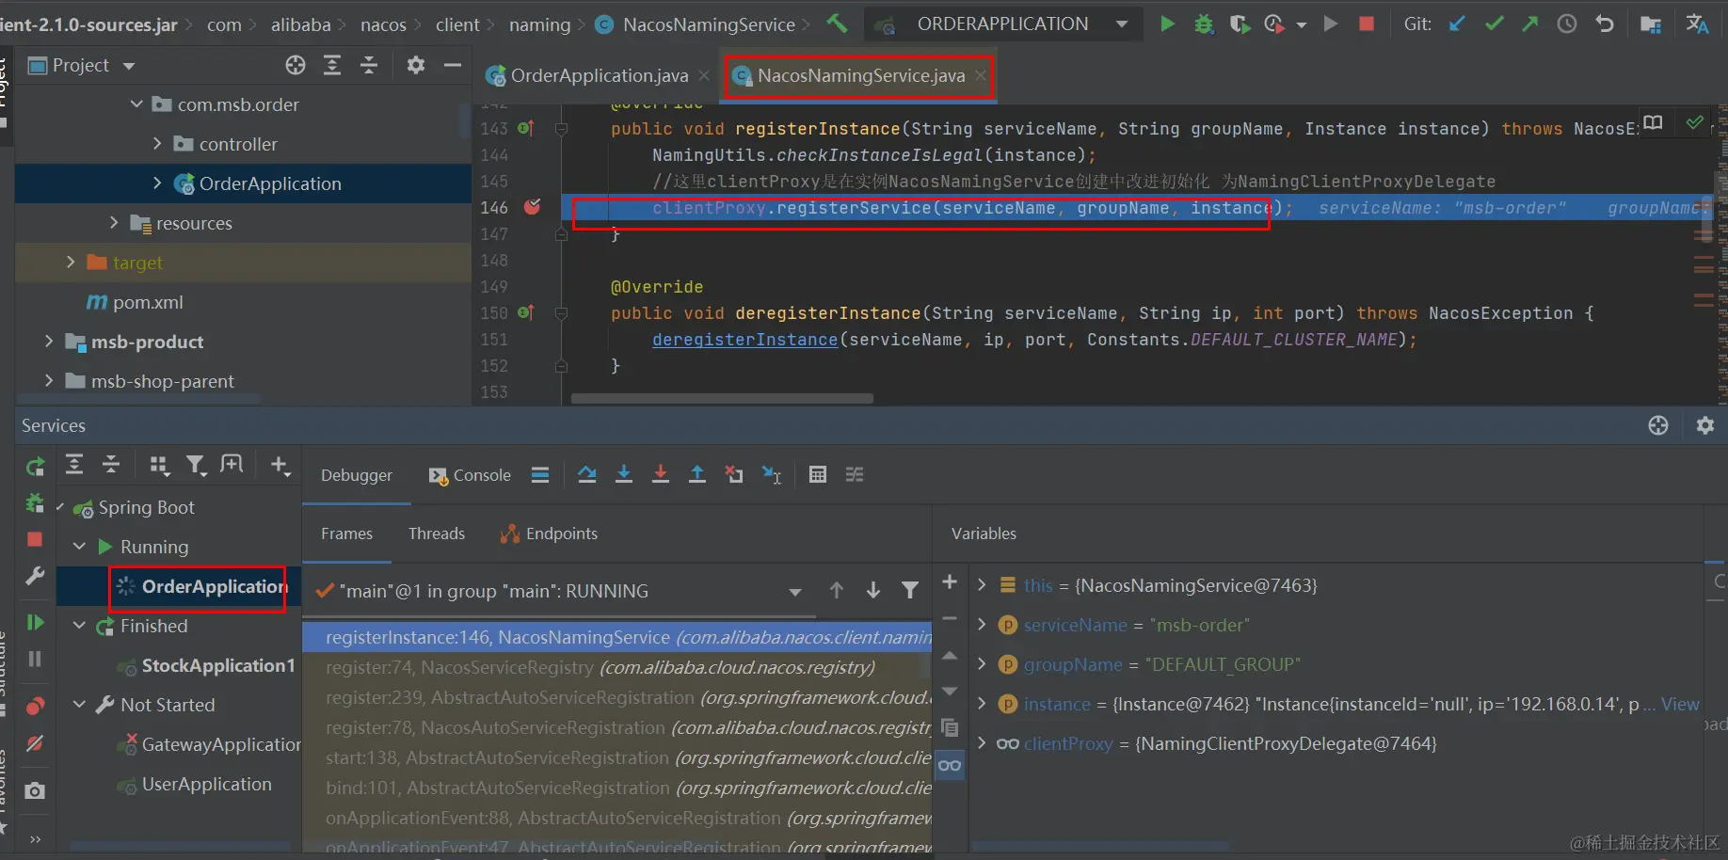Show Git history clock icon
Image resolution: width=1728 pixels, height=860 pixels.
1567,24
